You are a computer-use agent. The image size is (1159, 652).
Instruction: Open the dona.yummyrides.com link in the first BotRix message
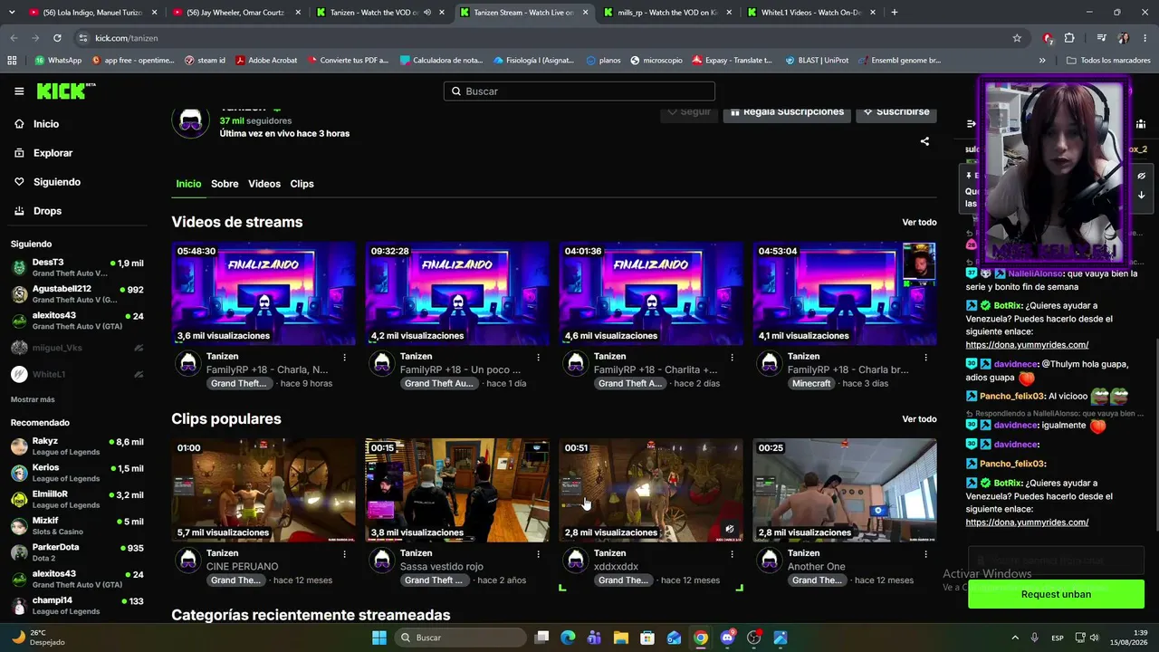tap(1027, 345)
